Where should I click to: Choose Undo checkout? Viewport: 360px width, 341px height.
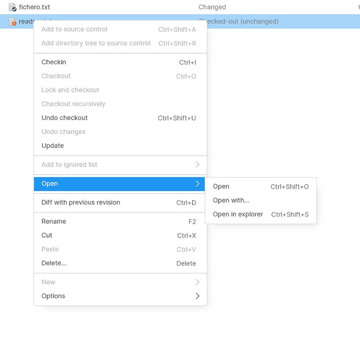[x=64, y=118]
